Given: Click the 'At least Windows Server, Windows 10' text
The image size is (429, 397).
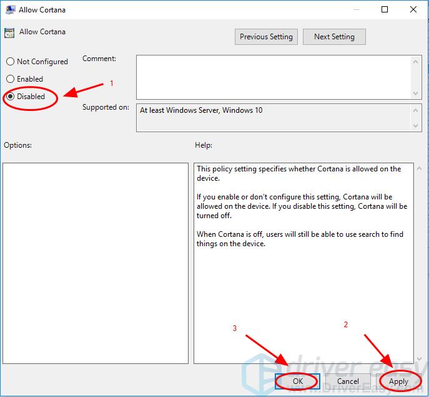Looking at the screenshot, I should (201, 110).
